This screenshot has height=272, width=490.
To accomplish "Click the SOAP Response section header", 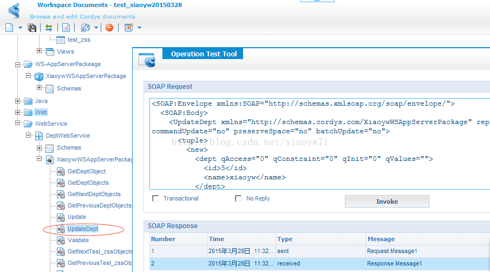I will tap(317, 226).
